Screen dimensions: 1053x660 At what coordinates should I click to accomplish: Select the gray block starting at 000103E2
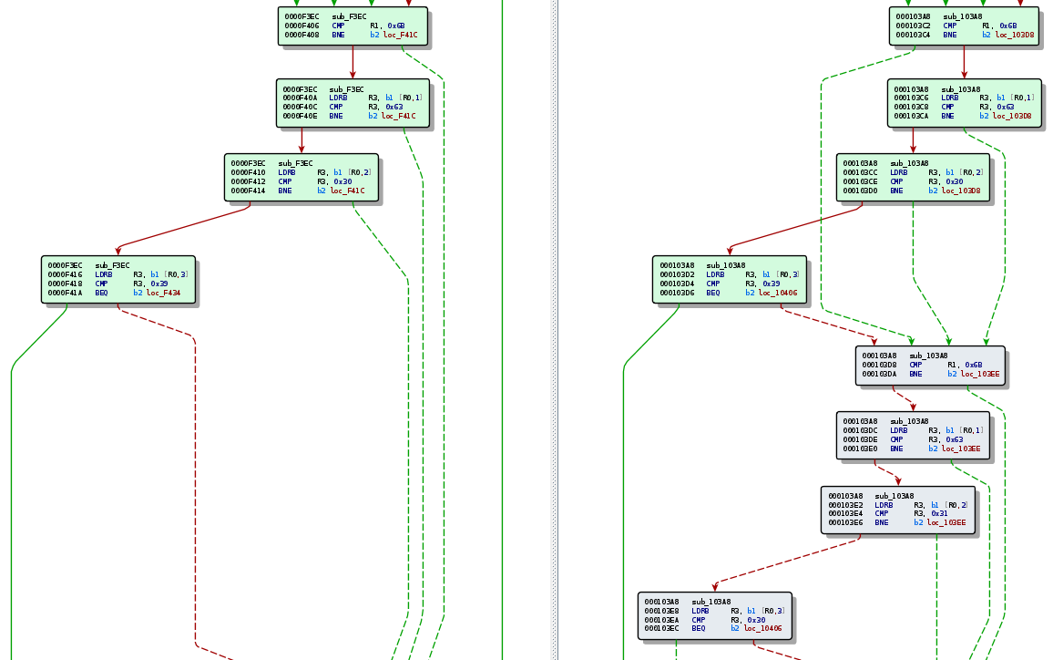(x=897, y=510)
